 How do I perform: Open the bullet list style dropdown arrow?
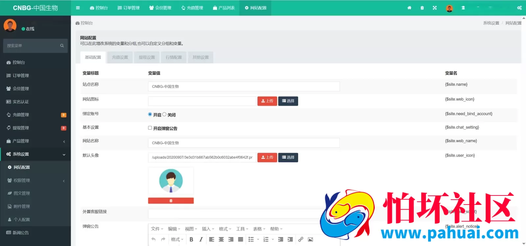(x=258, y=239)
